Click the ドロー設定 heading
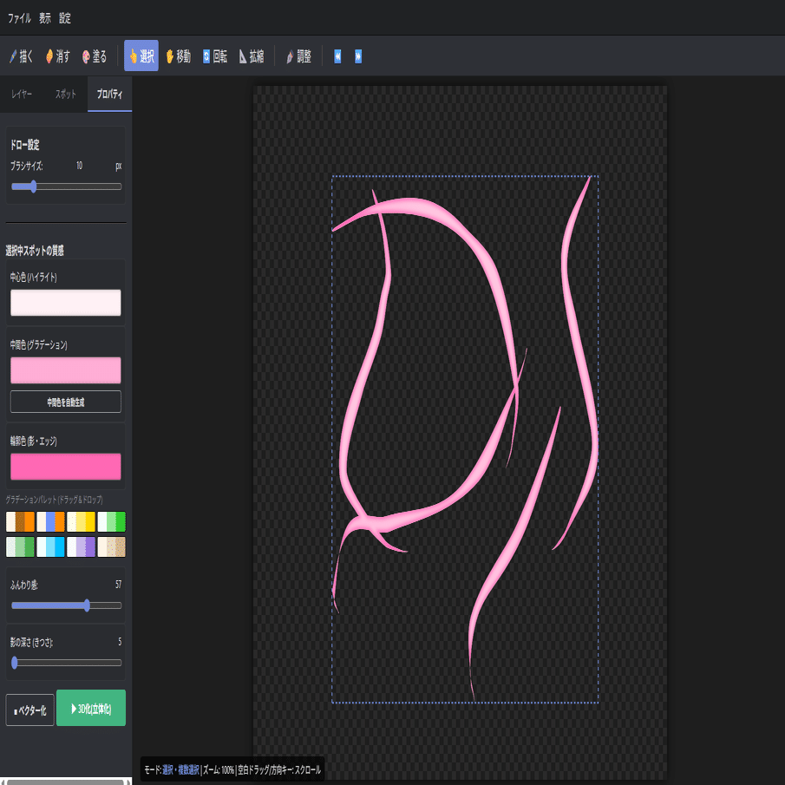This screenshot has width=785, height=785. (25, 145)
